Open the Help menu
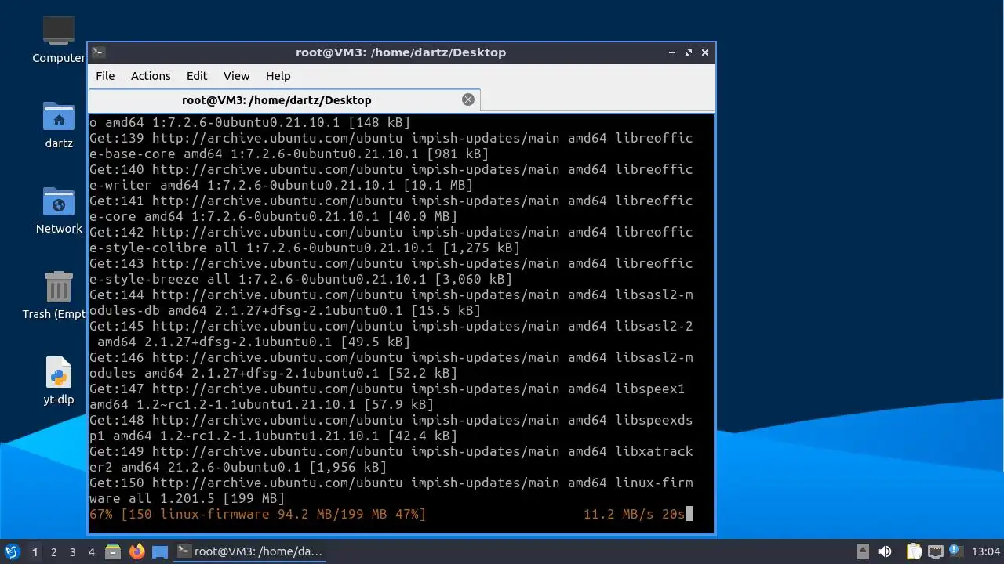 coord(278,76)
